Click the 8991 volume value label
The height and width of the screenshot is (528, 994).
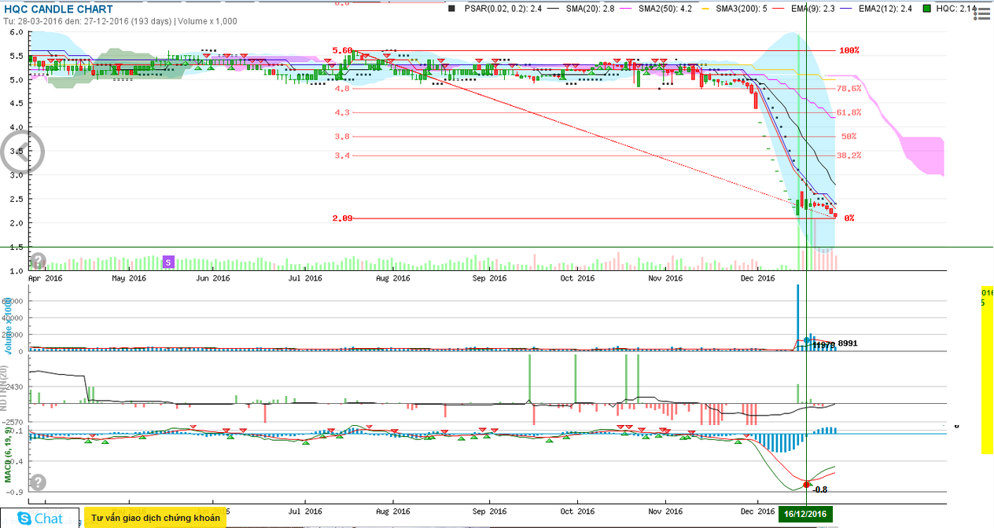tap(848, 343)
